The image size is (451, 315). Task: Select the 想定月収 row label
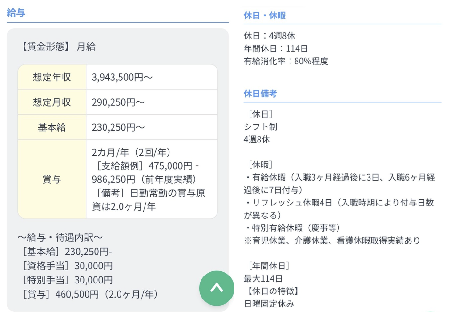coord(52,102)
